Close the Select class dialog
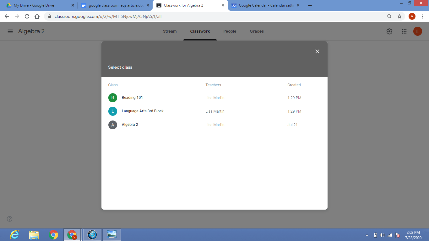Screen dimensions: 429x241 (x=317, y=51)
